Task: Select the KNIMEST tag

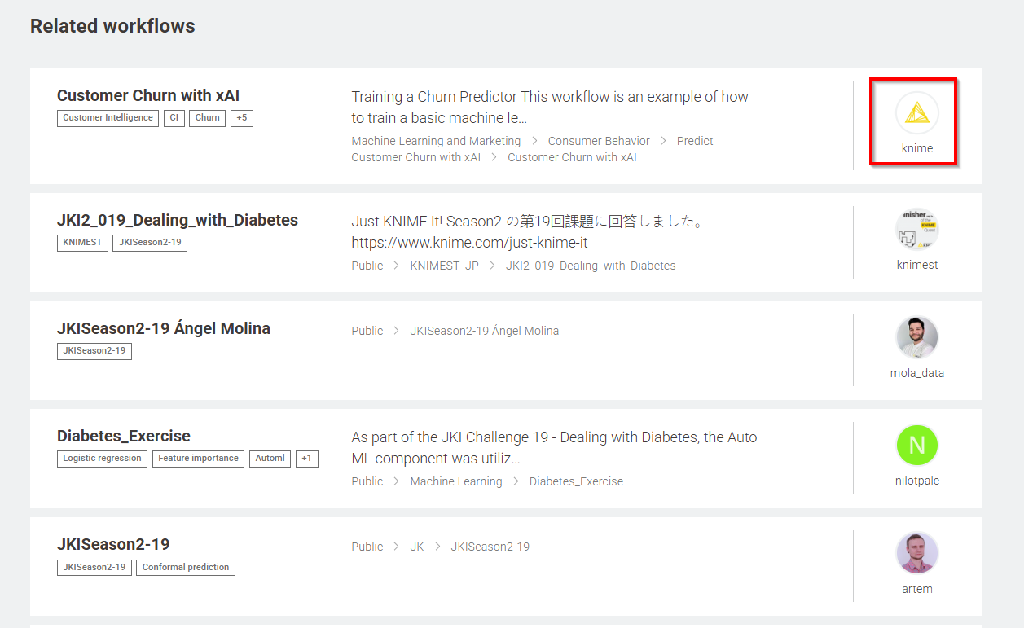Action: 82,243
